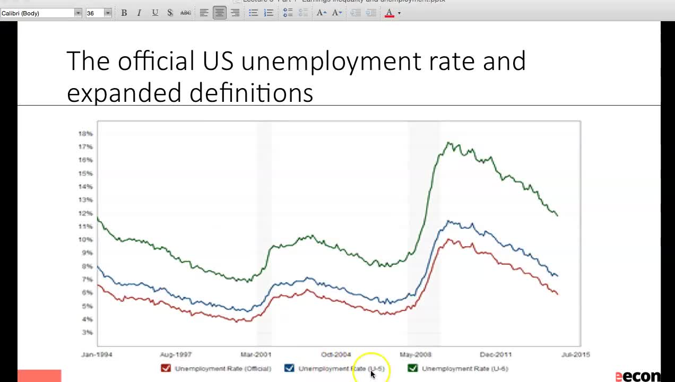
Task: Click the 'Jan-1994' x-axis label
Action: coord(97,354)
